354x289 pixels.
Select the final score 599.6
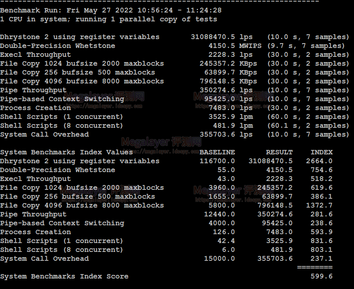321,277
